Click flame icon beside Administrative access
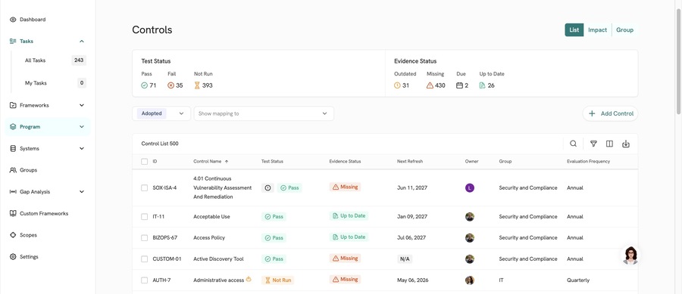Viewport: 682px width, 294px height. coord(249,279)
